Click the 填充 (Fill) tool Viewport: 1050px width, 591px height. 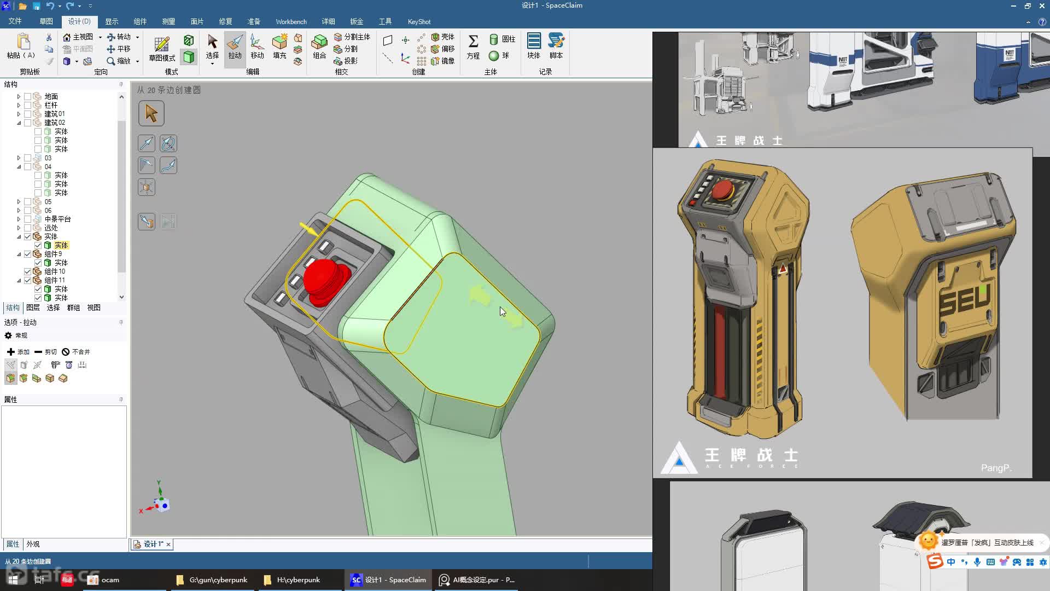279,47
